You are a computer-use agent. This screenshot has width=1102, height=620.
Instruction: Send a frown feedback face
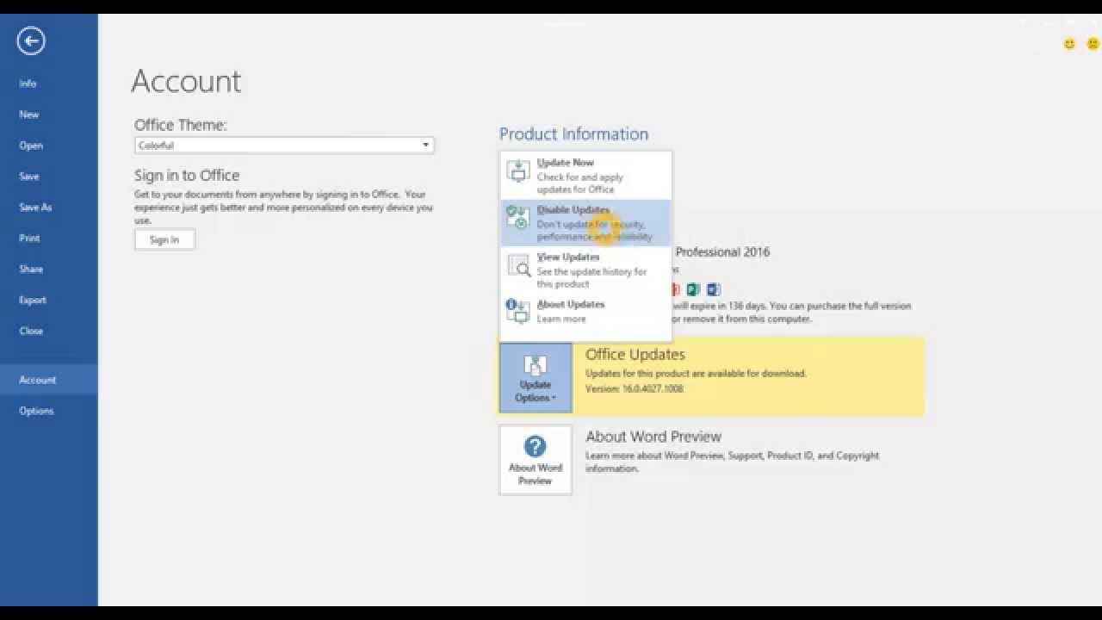1093,44
